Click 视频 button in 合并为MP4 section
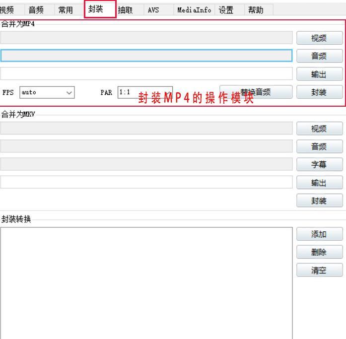Viewport: 346px width, 339px height. coord(320,38)
